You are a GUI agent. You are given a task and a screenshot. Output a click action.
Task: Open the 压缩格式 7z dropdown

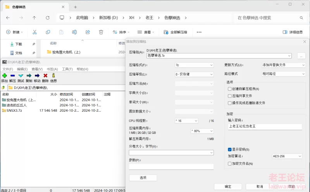tap(195, 65)
